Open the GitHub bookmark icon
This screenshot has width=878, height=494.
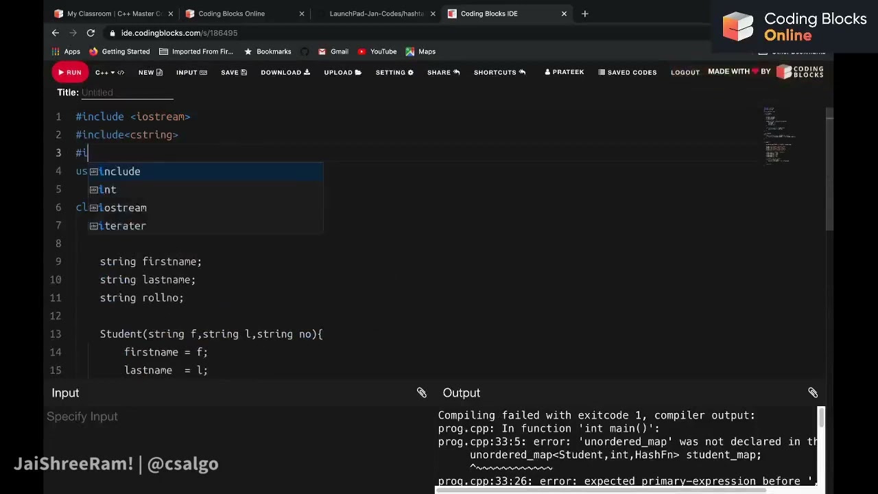pyautogui.click(x=305, y=51)
